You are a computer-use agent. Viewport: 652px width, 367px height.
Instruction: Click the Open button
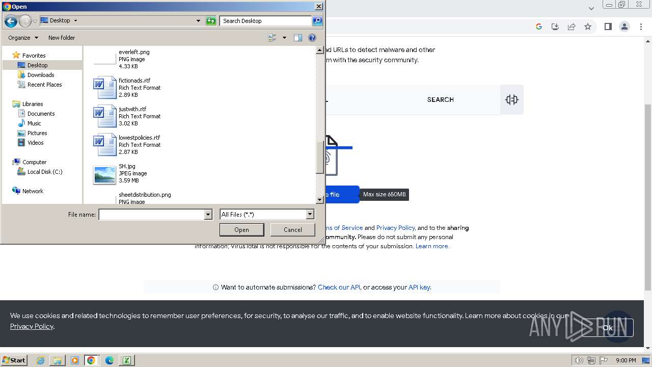(x=241, y=230)
